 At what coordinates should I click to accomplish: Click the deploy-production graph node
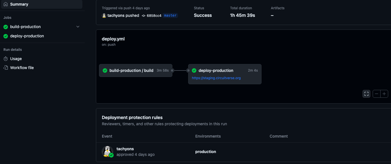(216, 70)
